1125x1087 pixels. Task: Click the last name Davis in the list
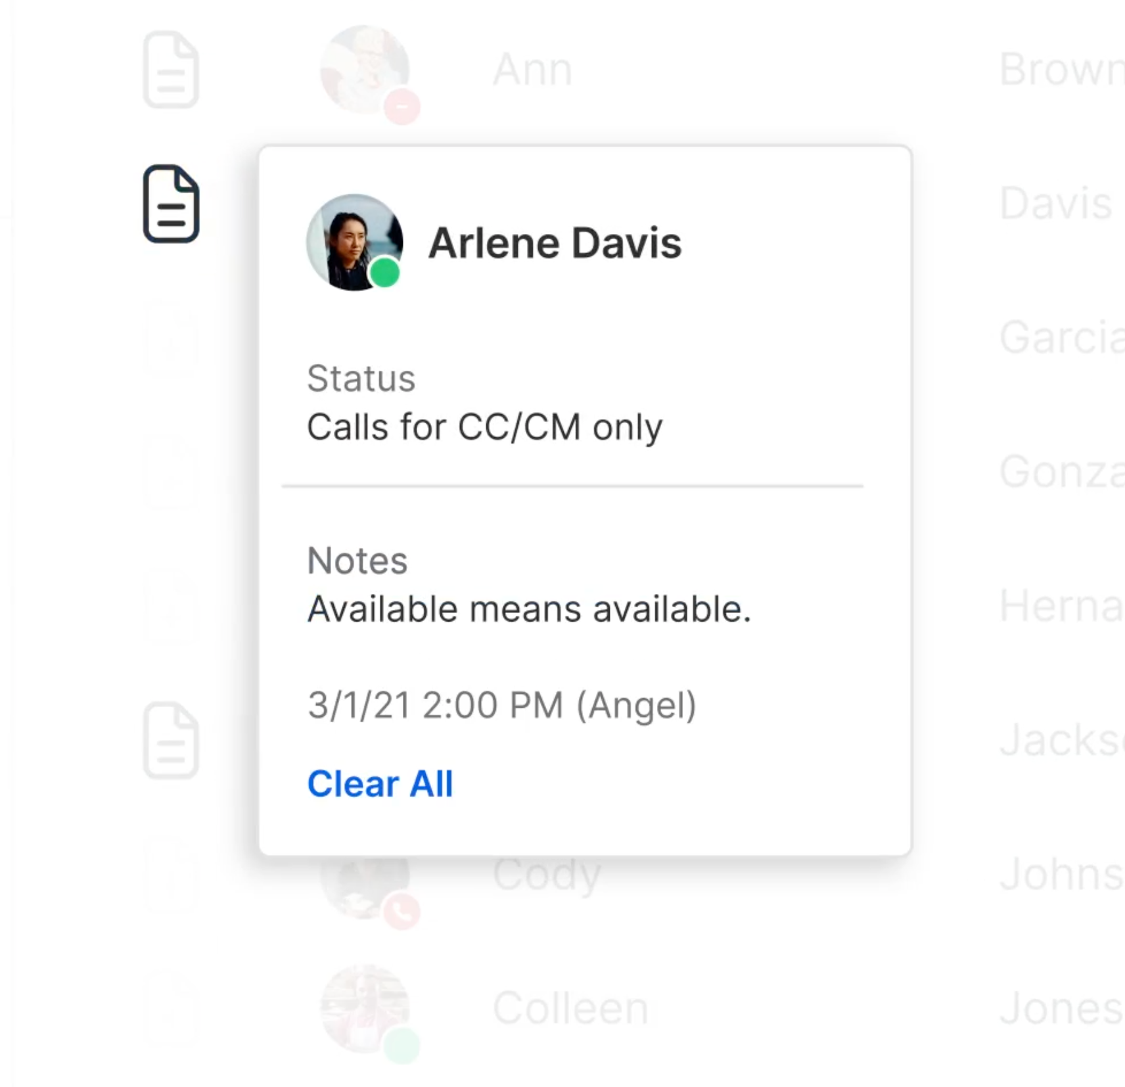click(1056, 203)
